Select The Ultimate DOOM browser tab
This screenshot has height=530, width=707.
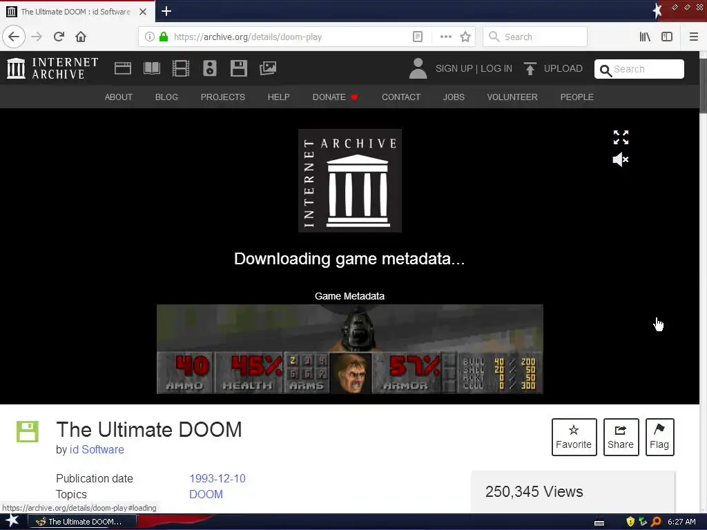pos(77,12)
